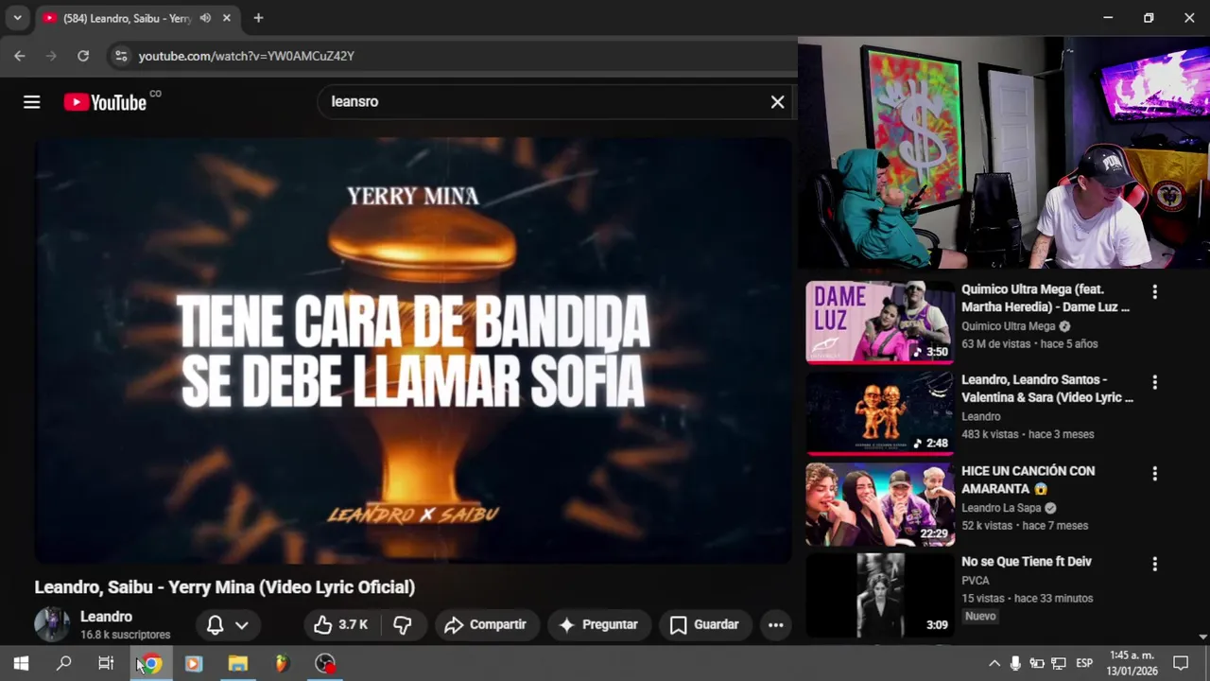Close the Leandro, Saibu YouTube tab
This screenshot has height=681, width=1210.
click(227, 18)
